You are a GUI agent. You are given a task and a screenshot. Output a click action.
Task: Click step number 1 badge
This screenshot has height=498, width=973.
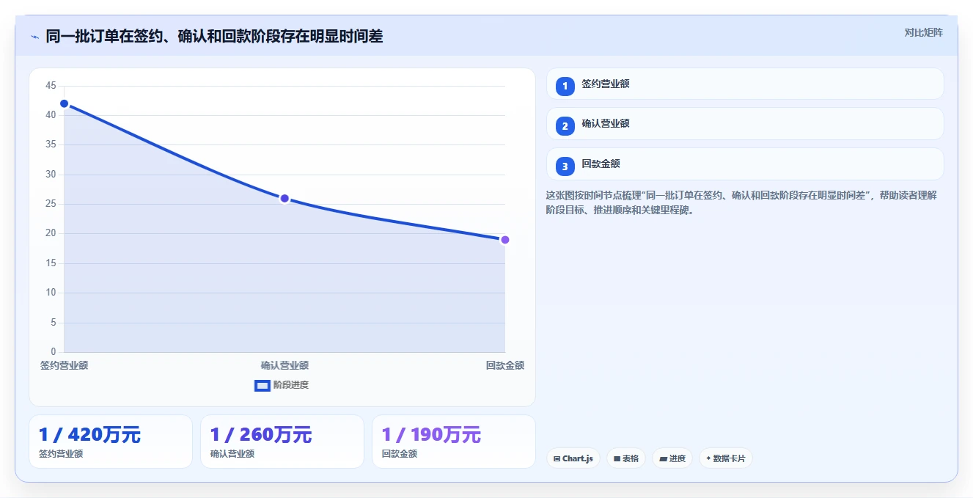[565, 87]
